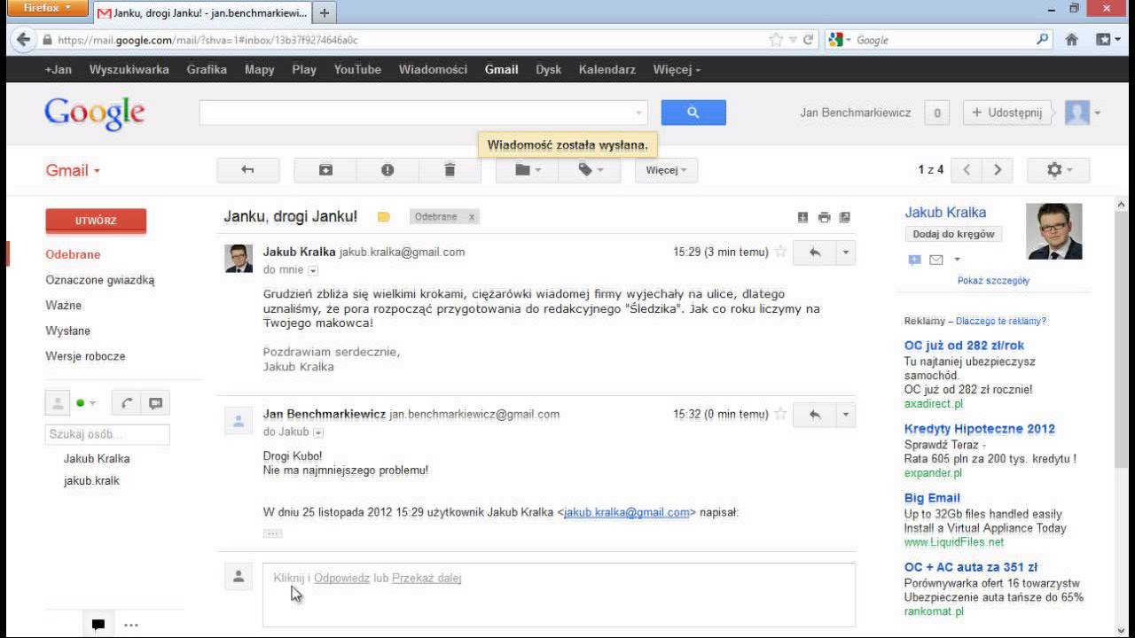Click the chat bubble icon near phone

pyautogui.click(x=156, y=403)
